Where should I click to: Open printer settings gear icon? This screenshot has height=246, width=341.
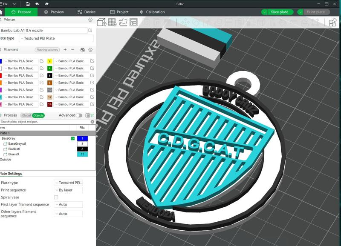pos(90,20)
